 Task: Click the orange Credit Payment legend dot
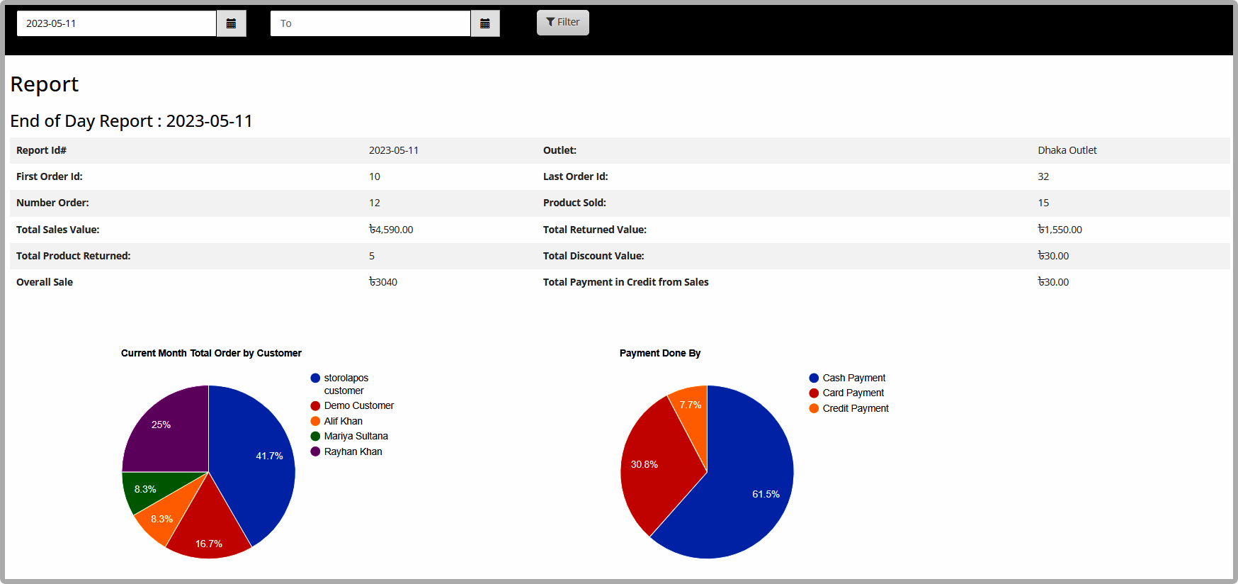point(814,408)
